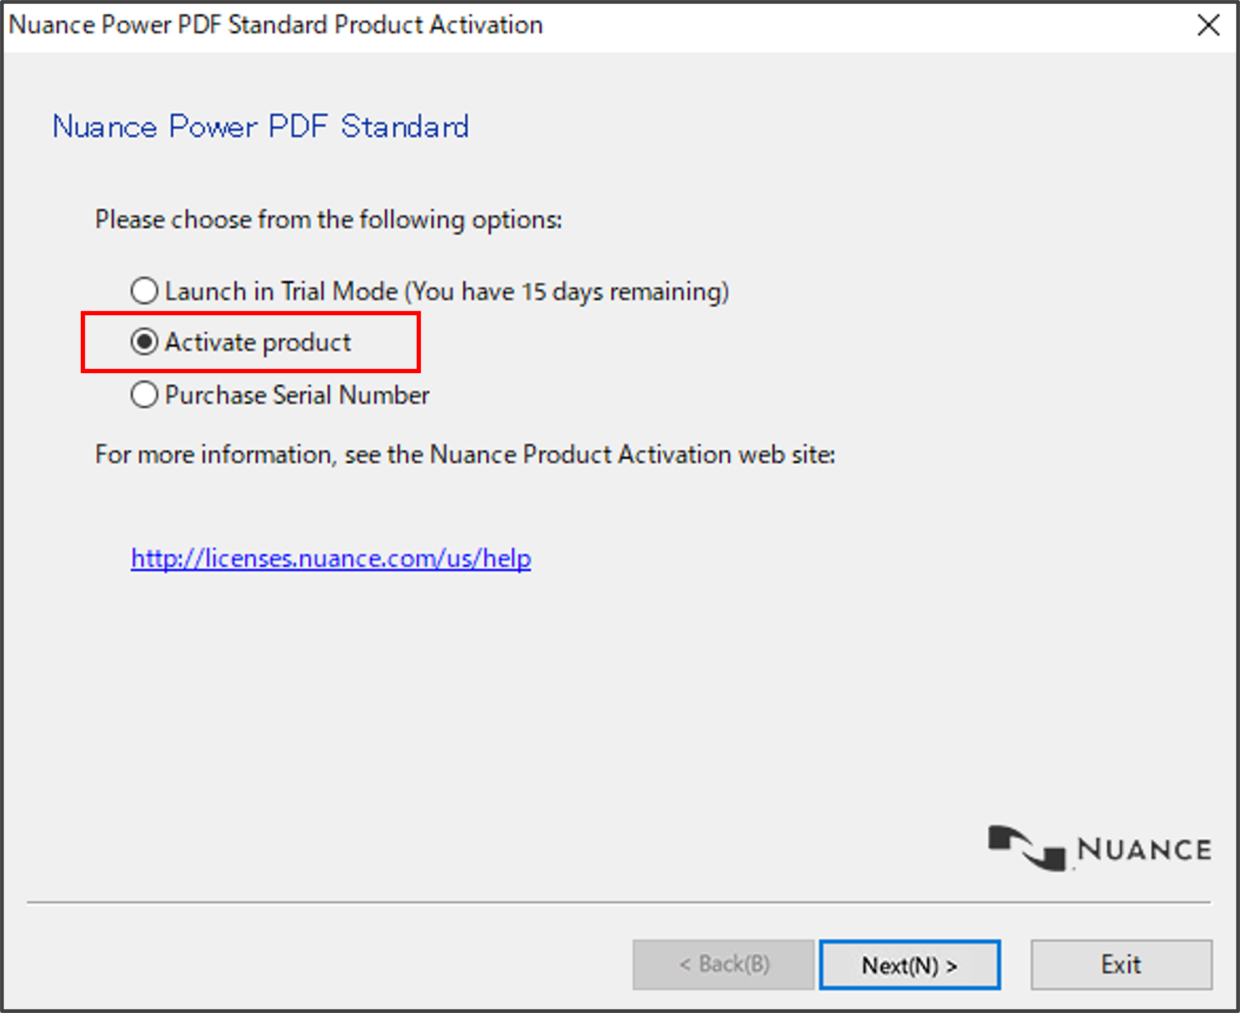Click the 'Launch in Trial Mode' label text
Screen dimensions: 1240x1013
coord(282,291)
